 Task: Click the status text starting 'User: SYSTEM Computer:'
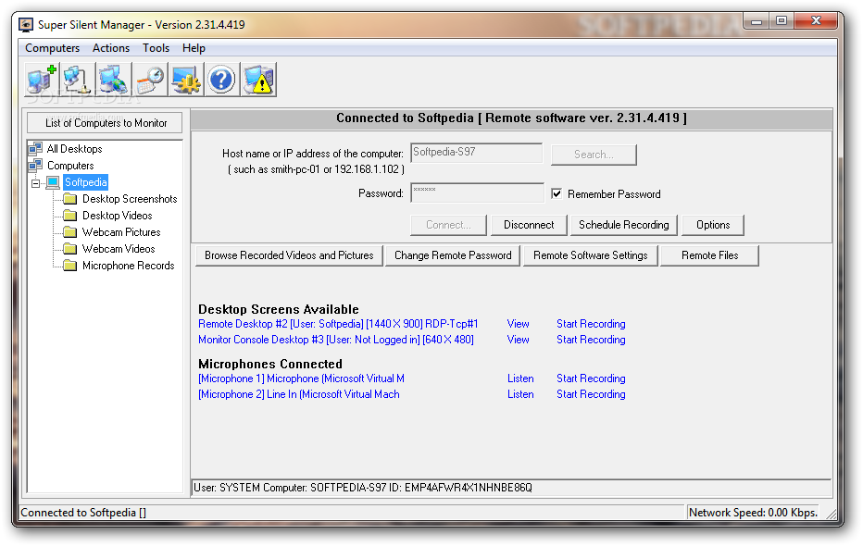[x=363, y=487]
